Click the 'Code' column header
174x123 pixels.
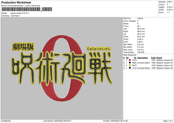click(x=153, y=58)
